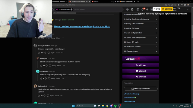The height and width of the screenshot is (108, 193).
Task: Switch to the Mom catches streamer tab
Action: click(x=79, y=1)
